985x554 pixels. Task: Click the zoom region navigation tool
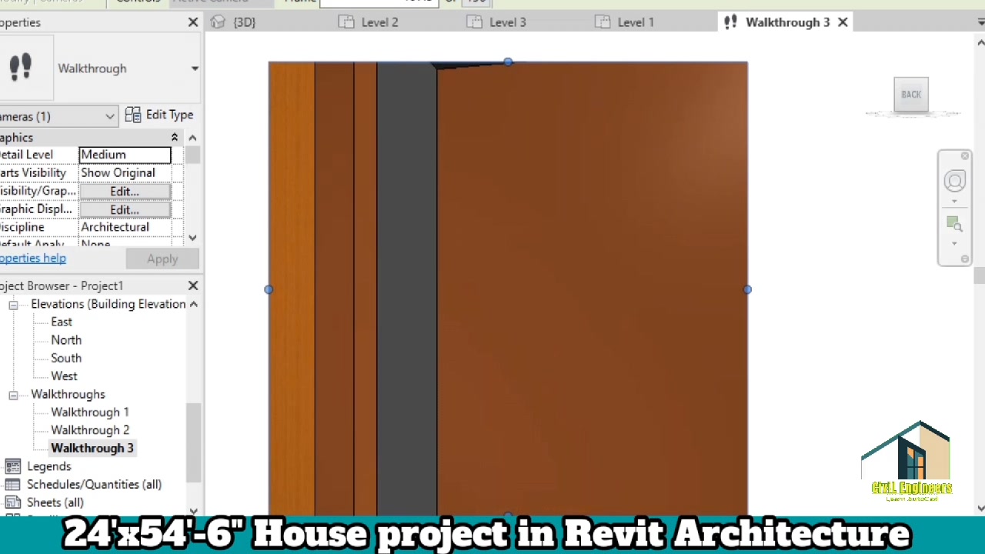point(954,224)
